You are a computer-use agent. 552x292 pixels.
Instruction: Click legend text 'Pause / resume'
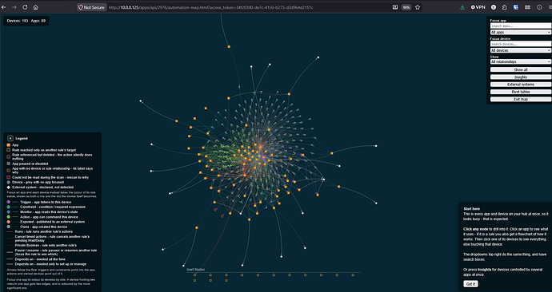click(26, 251)
